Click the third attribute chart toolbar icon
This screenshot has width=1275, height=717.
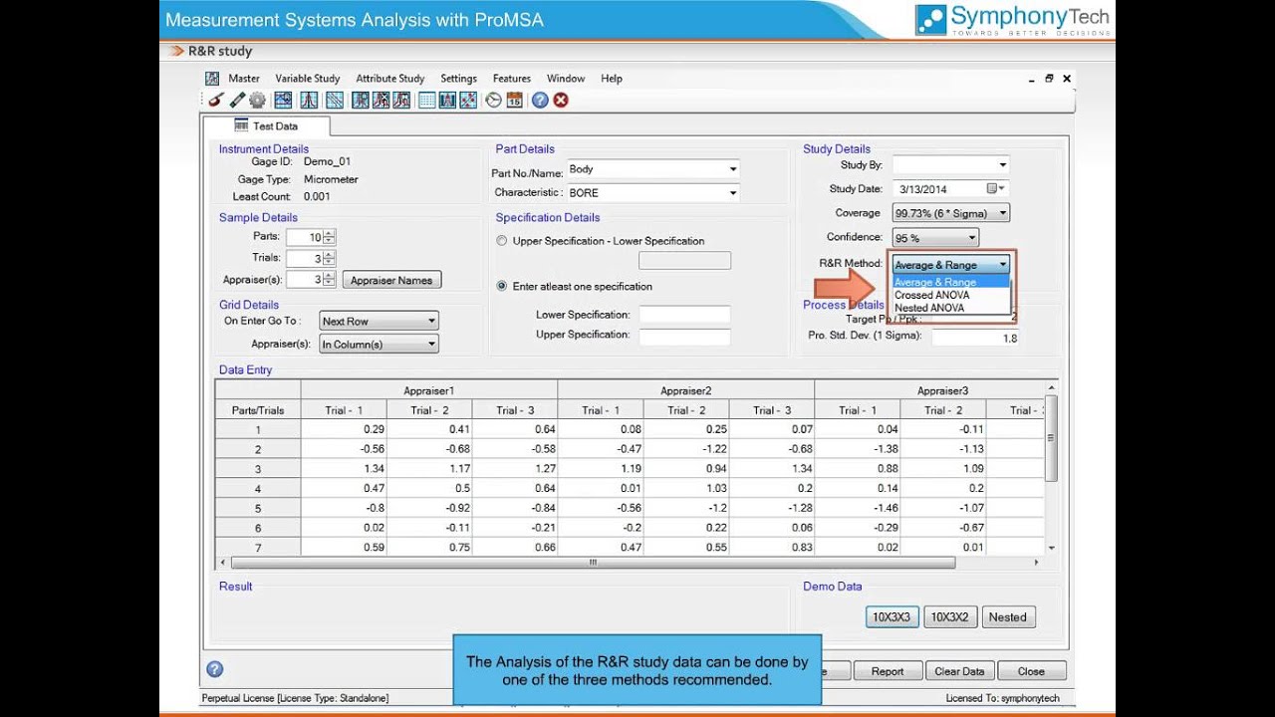coord(400,100)
